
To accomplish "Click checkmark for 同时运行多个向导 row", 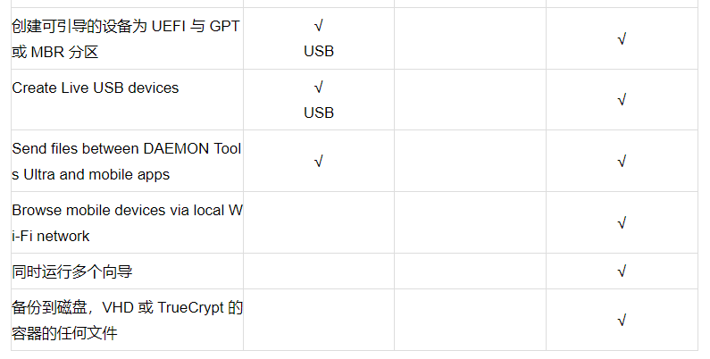I will point(622,271).
